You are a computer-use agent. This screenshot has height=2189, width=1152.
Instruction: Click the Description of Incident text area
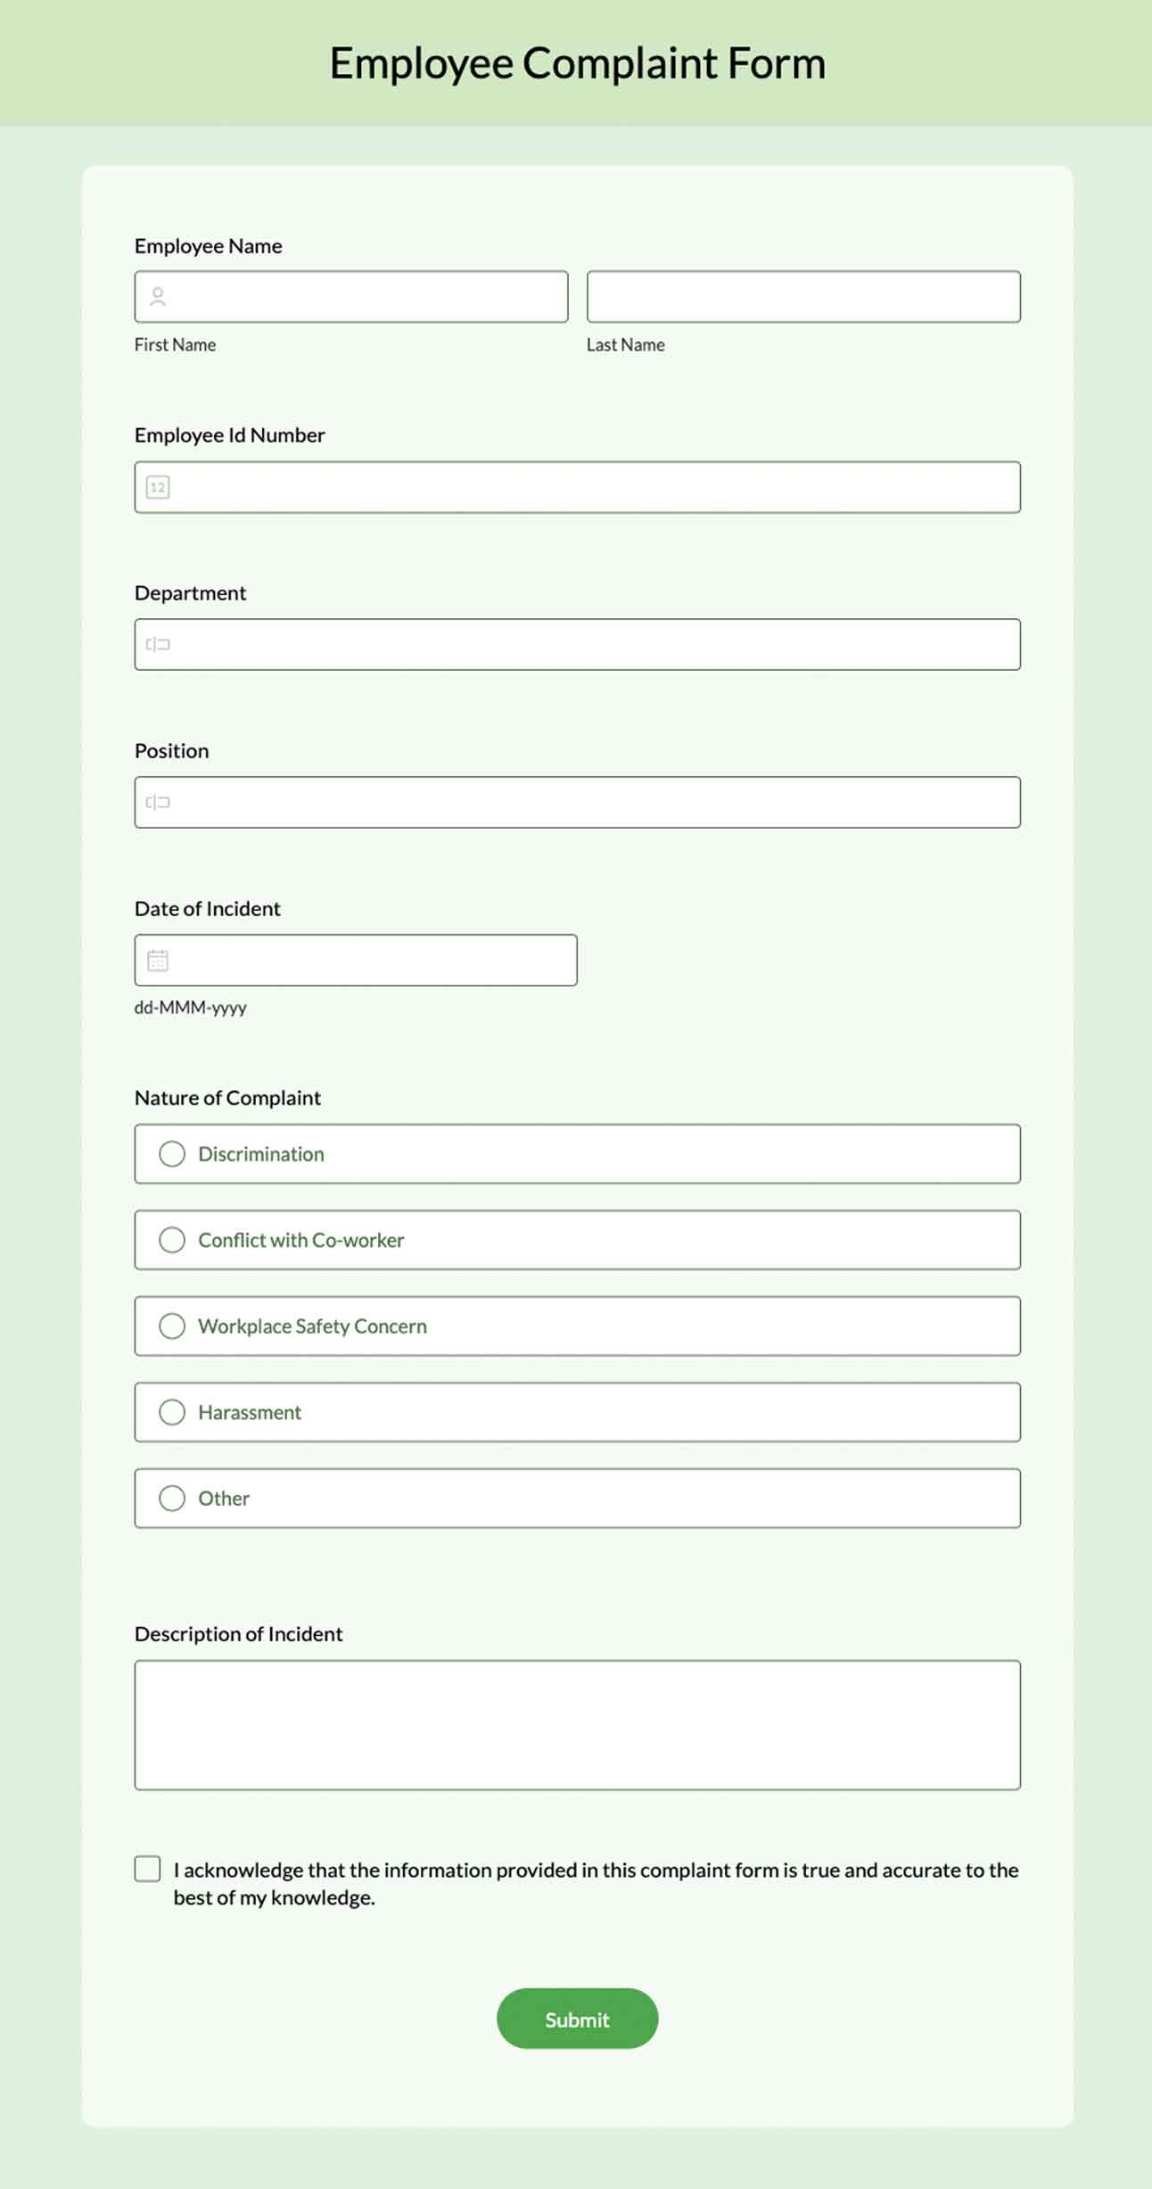pyautogui.click(x=578, y=1726)
